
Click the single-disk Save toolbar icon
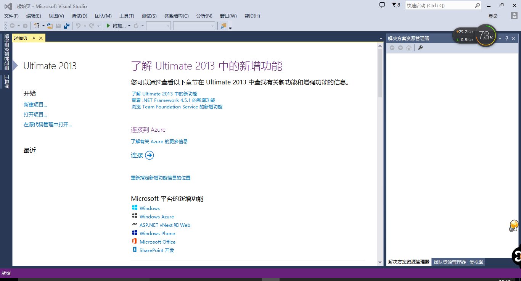point(58,26)
